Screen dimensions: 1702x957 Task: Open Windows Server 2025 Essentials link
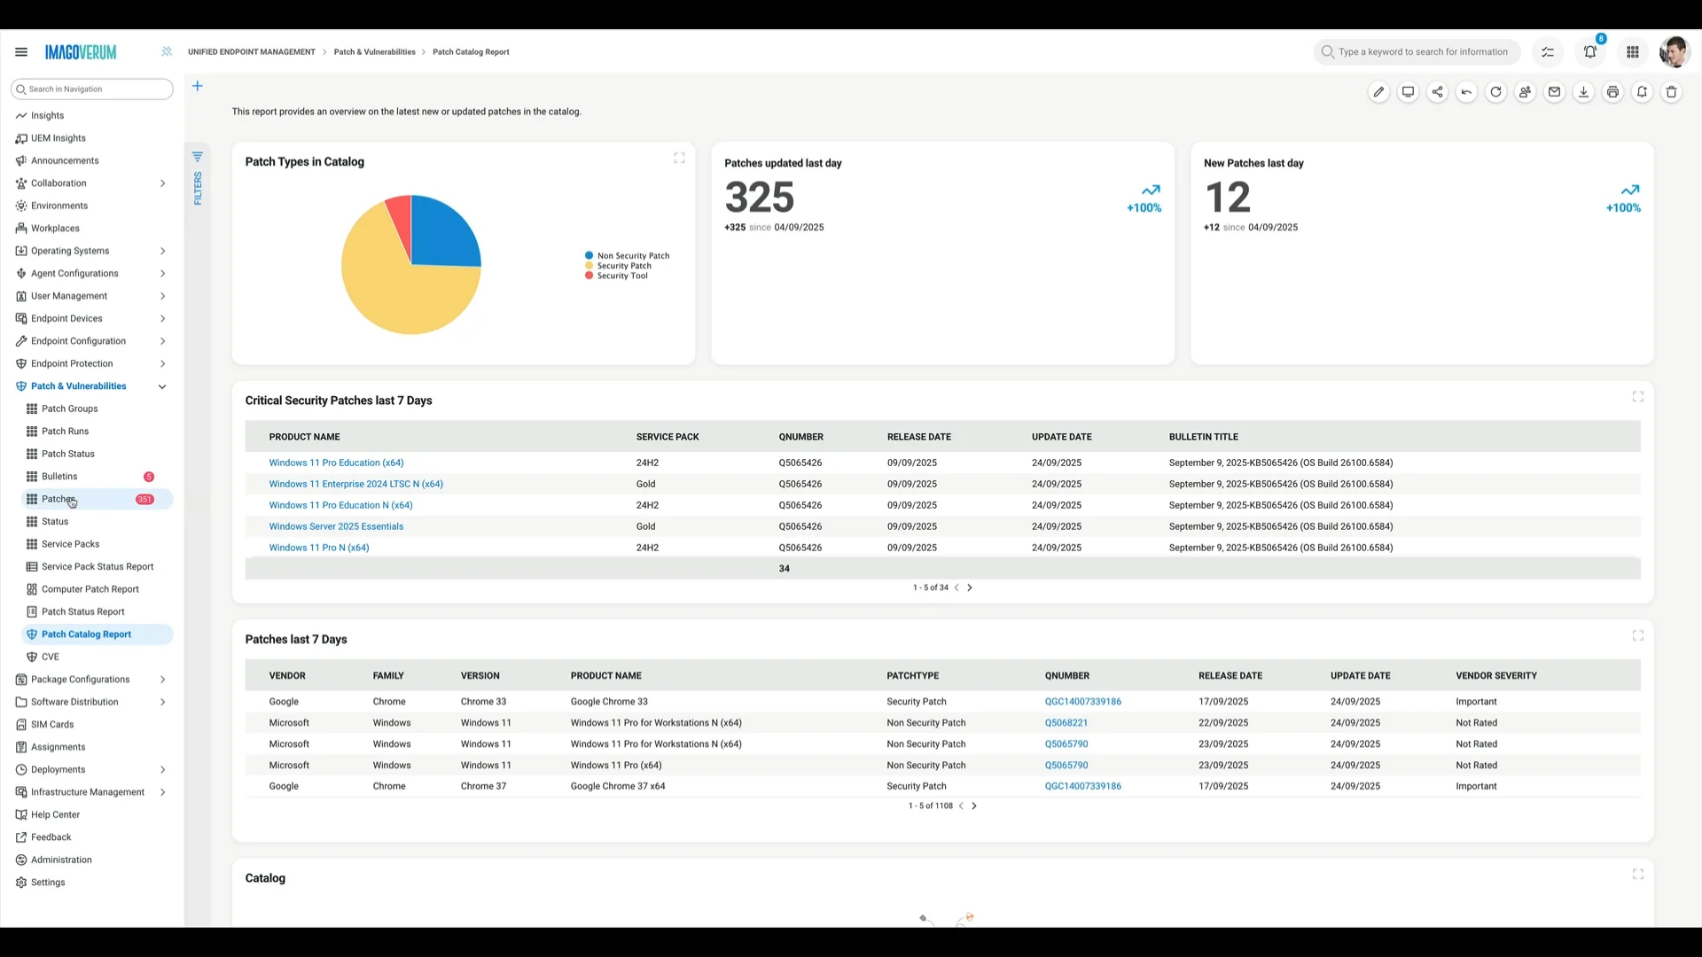click(336, 526)
